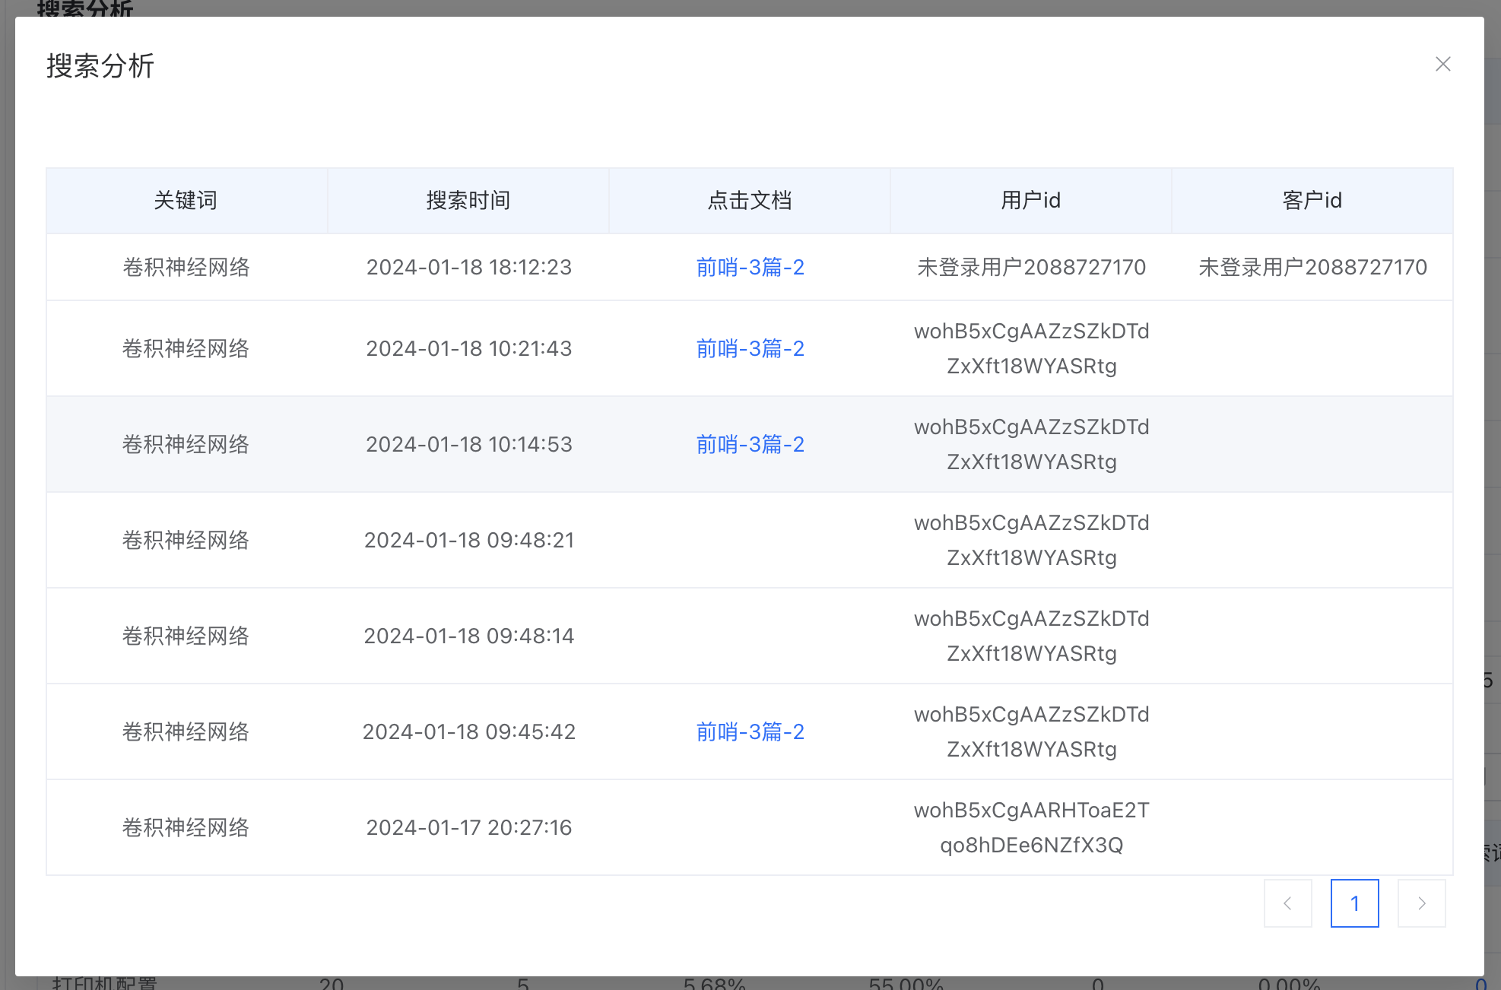Click the 搜索分析 dialog title
The width and height of the screenshot is (1501, 990).
[100, 66]
